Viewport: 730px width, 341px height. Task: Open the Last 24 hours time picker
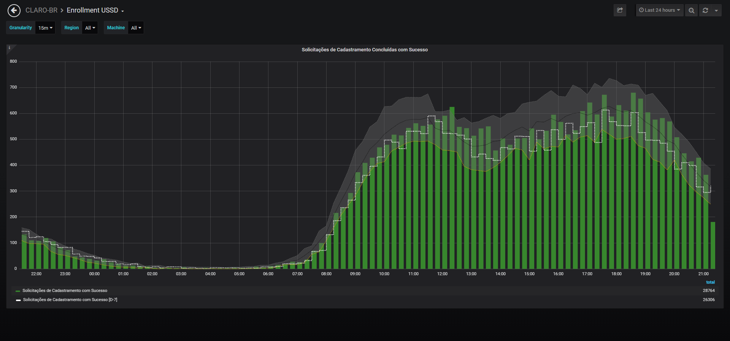point(660,10)
